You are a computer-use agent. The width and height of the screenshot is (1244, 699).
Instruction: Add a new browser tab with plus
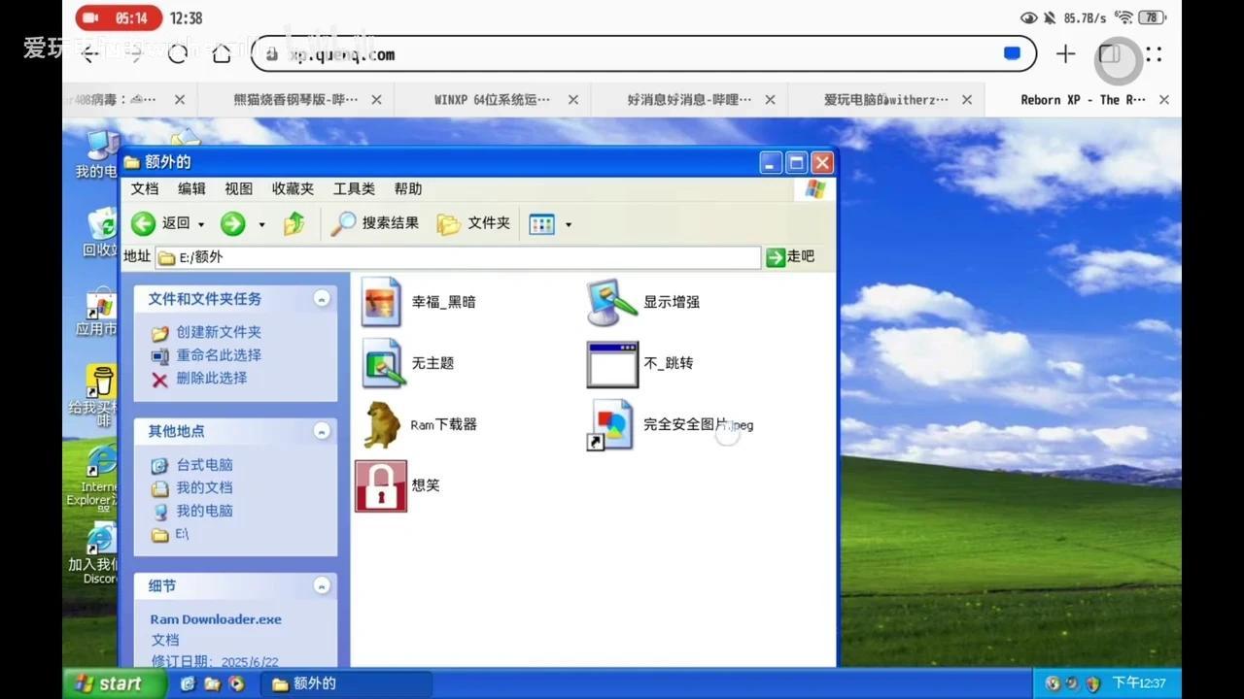(x=1066, y=54)
